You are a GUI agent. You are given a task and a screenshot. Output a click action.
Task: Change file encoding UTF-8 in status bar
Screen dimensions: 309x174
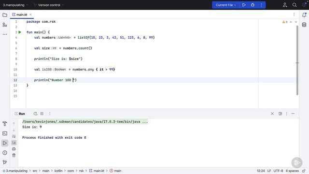tap(278, 171)
